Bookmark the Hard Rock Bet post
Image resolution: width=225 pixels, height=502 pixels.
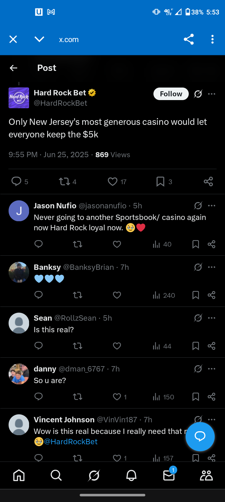pos(160,181)
